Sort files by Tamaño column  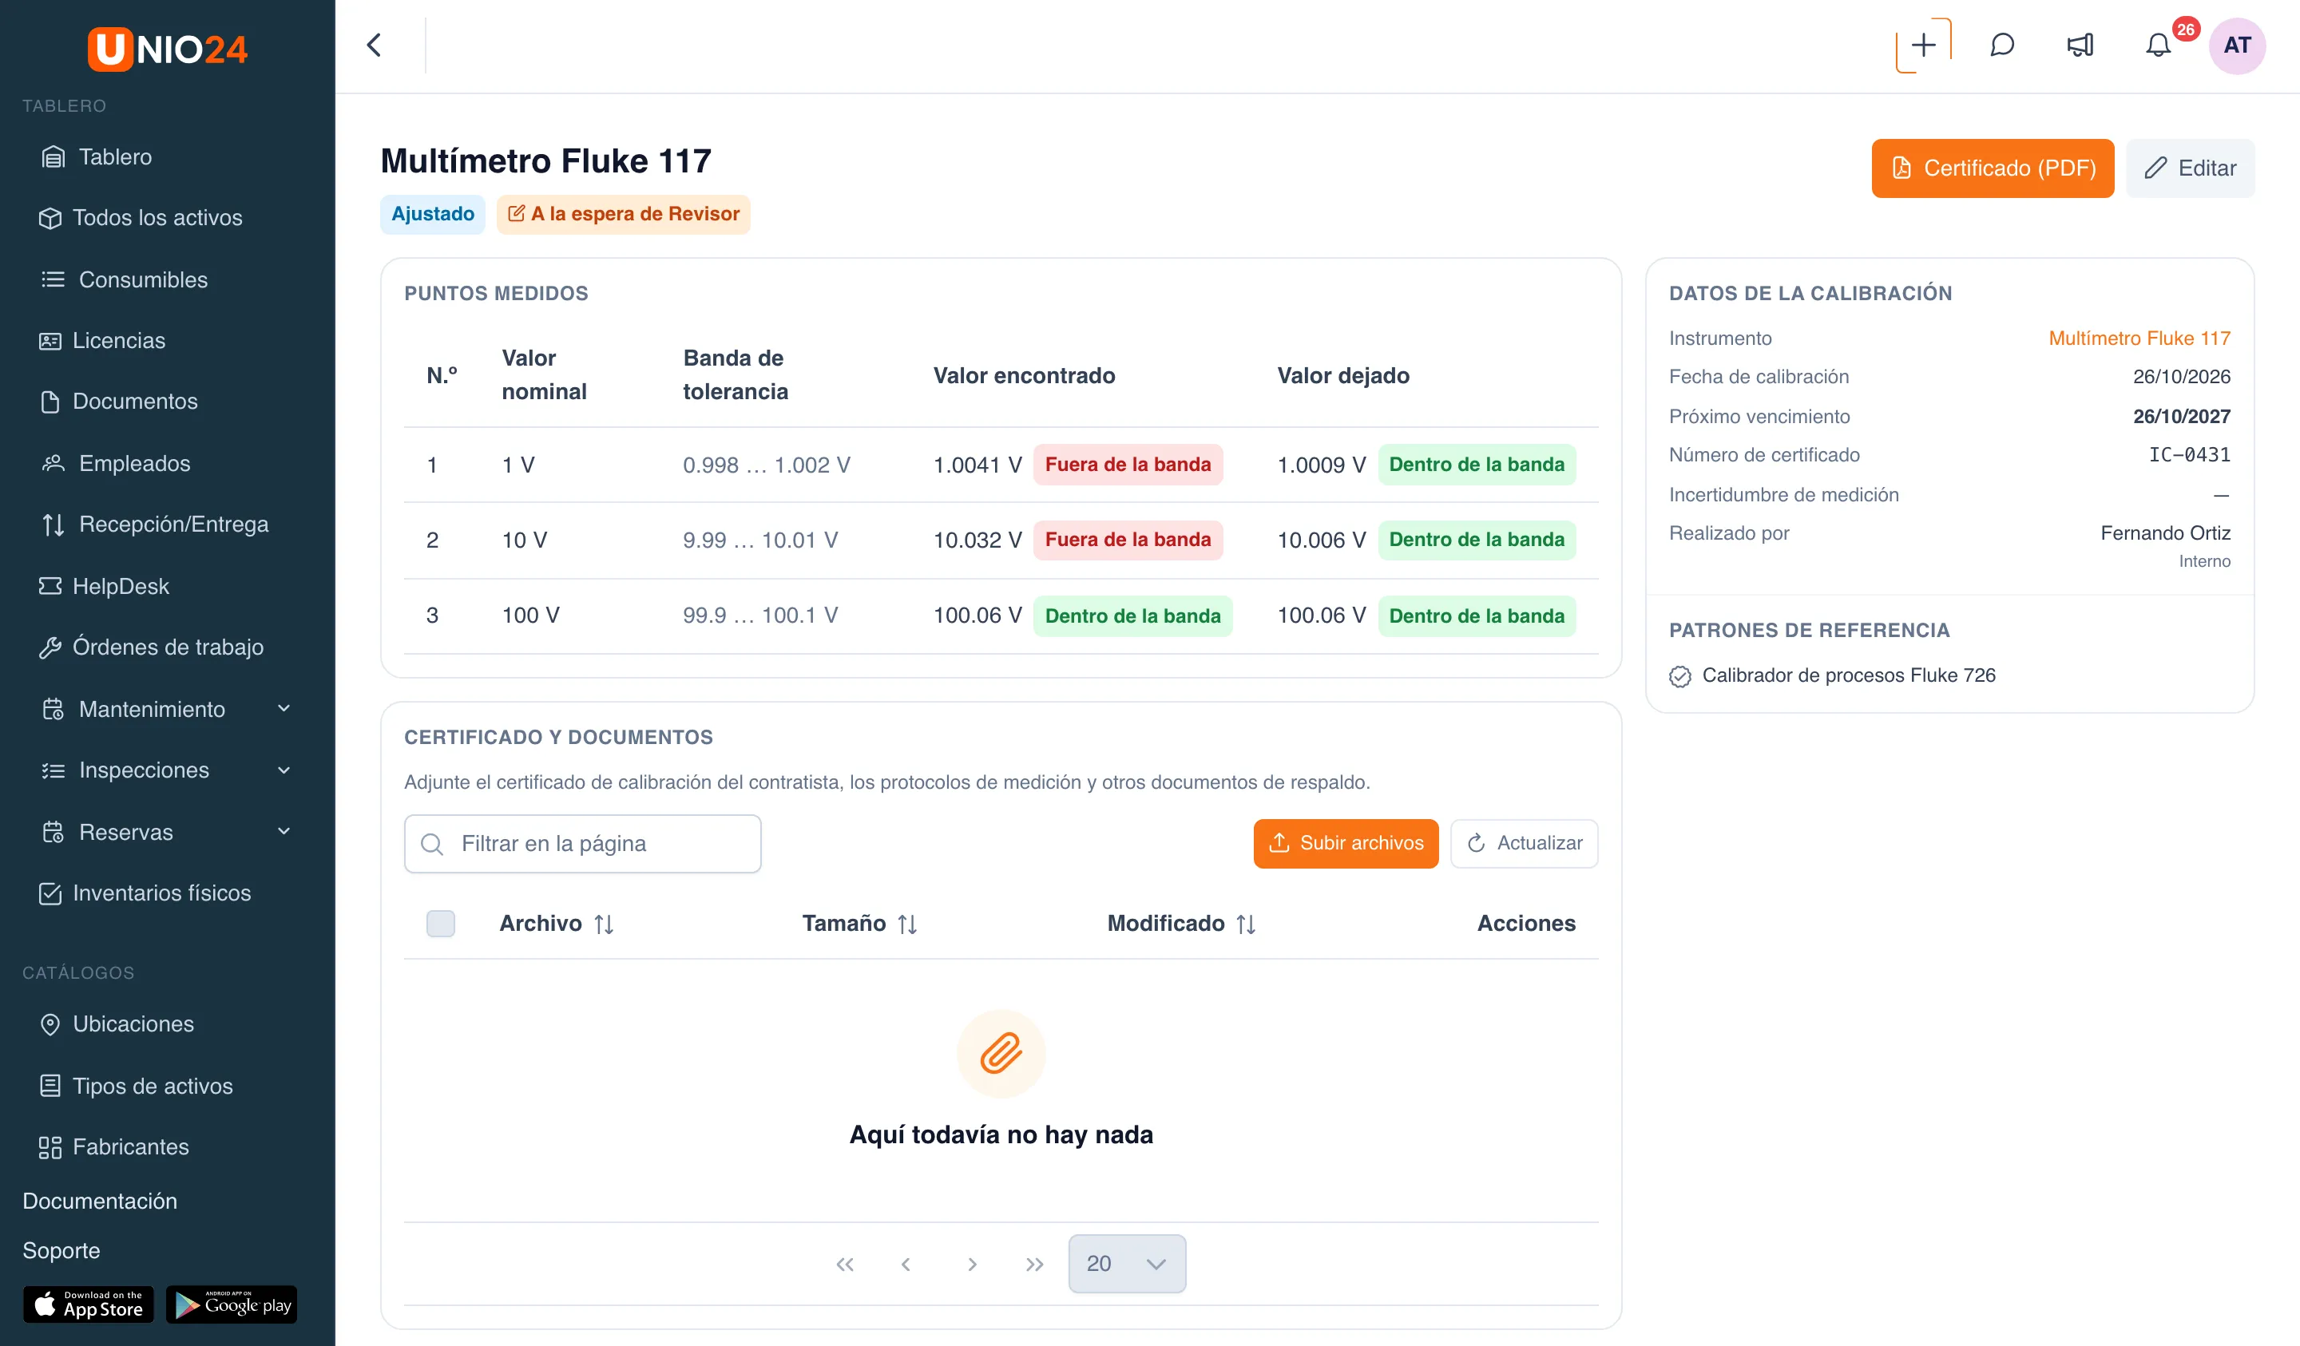[860, 924]
